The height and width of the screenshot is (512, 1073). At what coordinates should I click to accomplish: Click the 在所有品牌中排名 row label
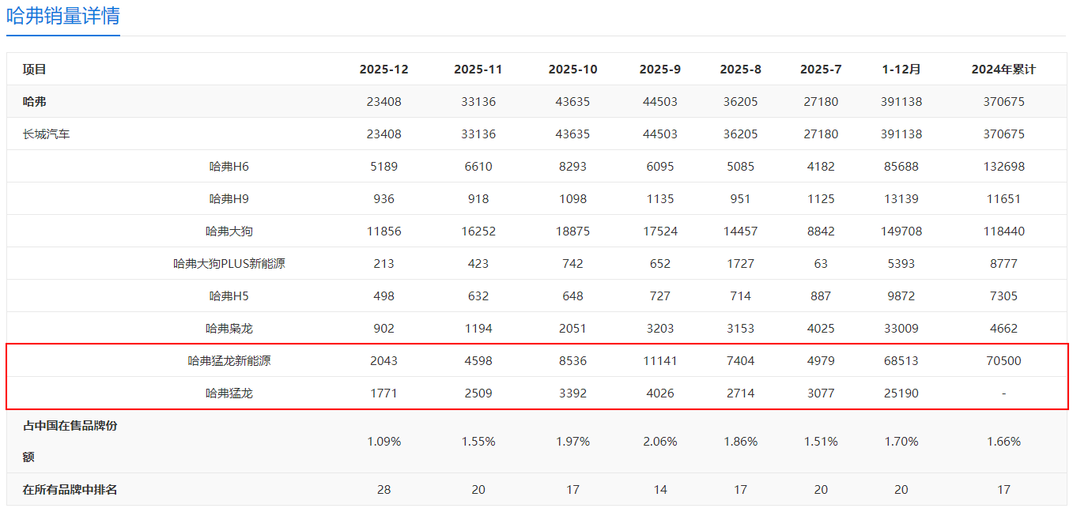pyautogui.click(x=70, y=490)
